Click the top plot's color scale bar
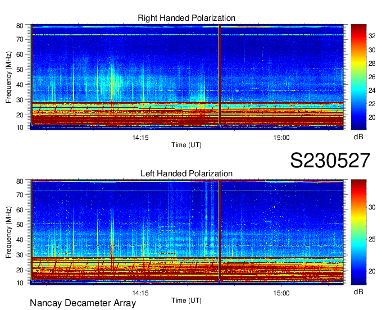The image size is (382, 310). pos(358,77)
